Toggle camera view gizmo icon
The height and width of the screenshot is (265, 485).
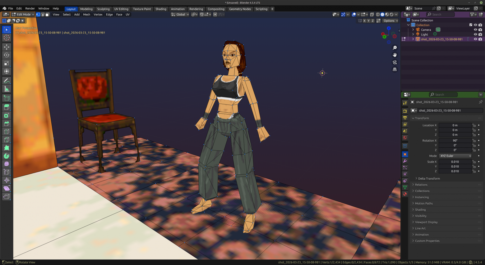[x=395, y=62]
